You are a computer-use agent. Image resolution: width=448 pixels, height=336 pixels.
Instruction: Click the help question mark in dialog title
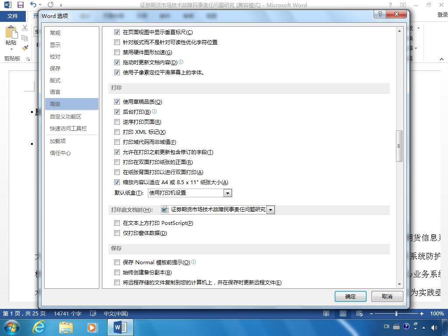pyautogui.click(x=380, y=14)
